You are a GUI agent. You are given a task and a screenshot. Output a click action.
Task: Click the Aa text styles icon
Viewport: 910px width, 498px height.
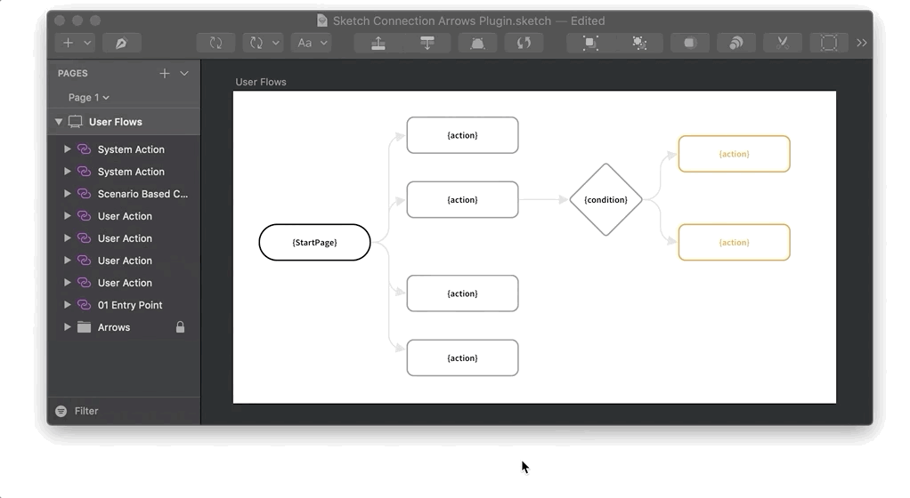305,43
